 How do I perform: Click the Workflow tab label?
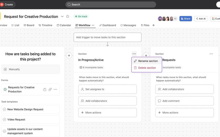(84, 25)
